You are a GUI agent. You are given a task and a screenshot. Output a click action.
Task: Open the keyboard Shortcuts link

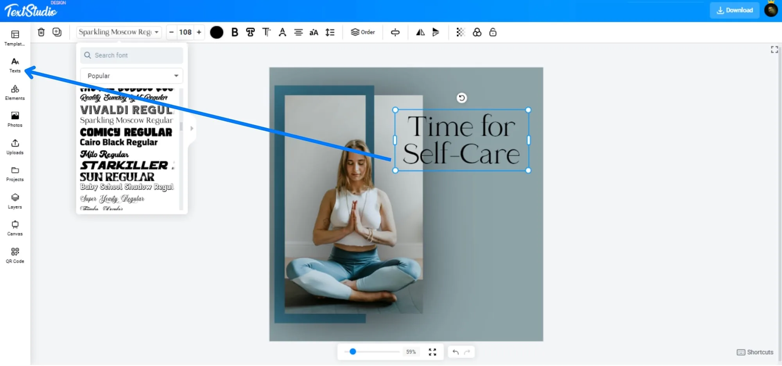click(755, 352)
